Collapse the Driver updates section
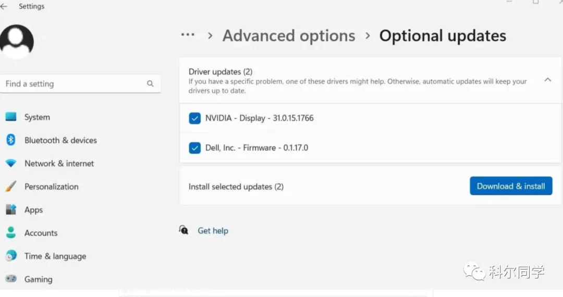 click(547, 80)
